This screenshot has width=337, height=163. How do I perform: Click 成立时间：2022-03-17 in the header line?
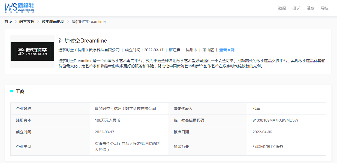[x=144, y=50]
